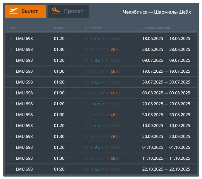Click highlighted Ср day in 22.10.2025 row

click(x=97, y=169)
